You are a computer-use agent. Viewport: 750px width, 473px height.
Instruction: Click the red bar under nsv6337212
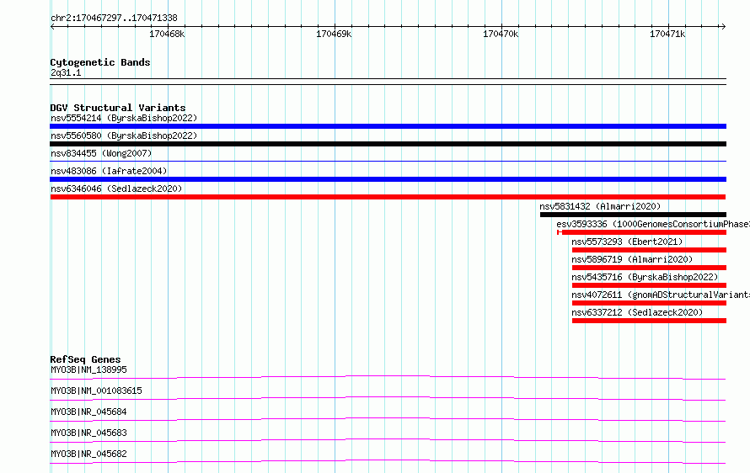[x=649, y=321]
